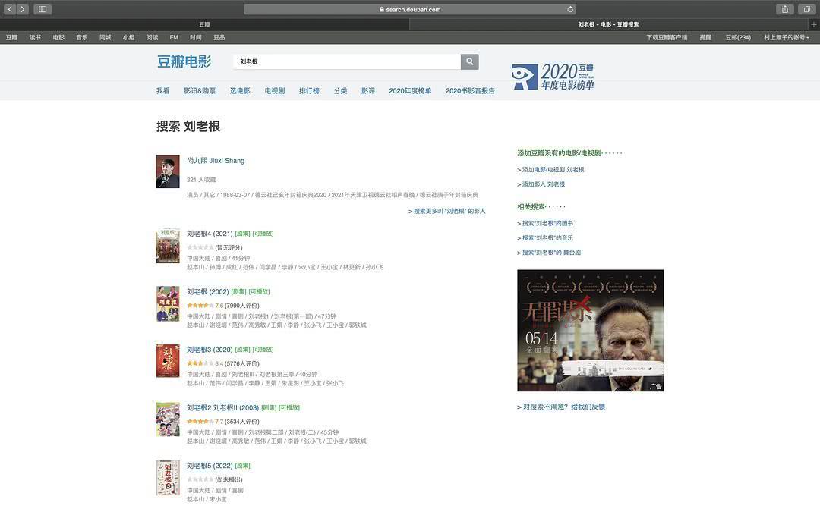
Task: Open 豆品 in the top site bar
Action: point(219,37)
